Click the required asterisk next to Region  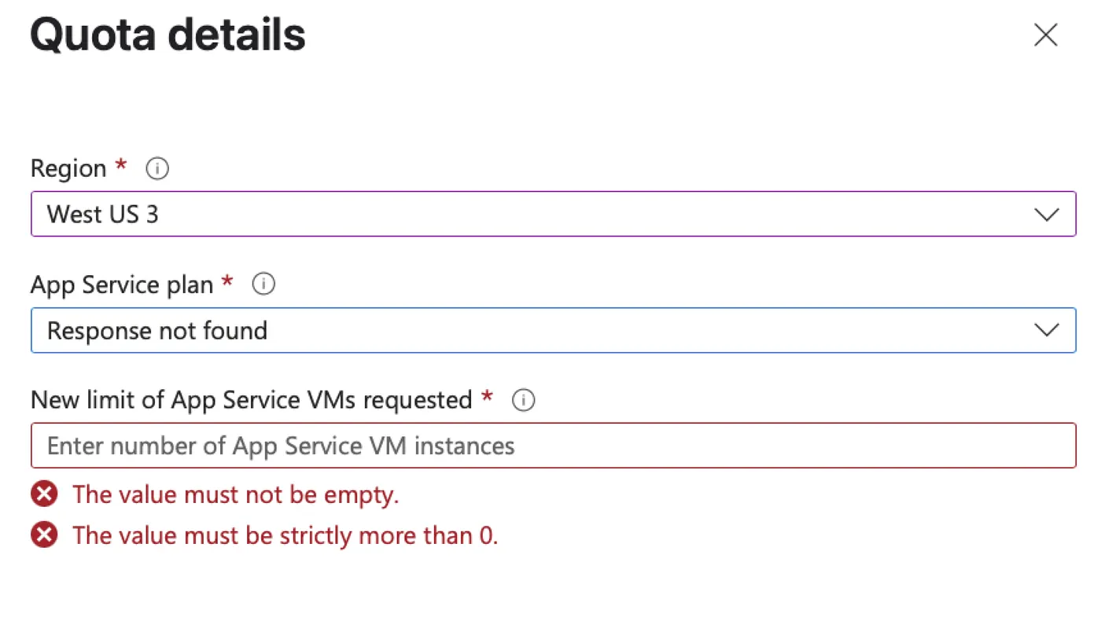coord(120,165)
